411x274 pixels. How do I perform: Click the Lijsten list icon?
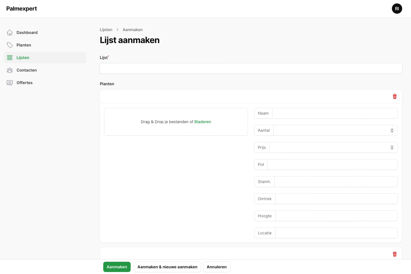point(10,58)
